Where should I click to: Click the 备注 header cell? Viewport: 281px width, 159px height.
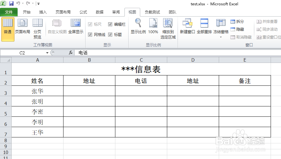tap(245, 81)
